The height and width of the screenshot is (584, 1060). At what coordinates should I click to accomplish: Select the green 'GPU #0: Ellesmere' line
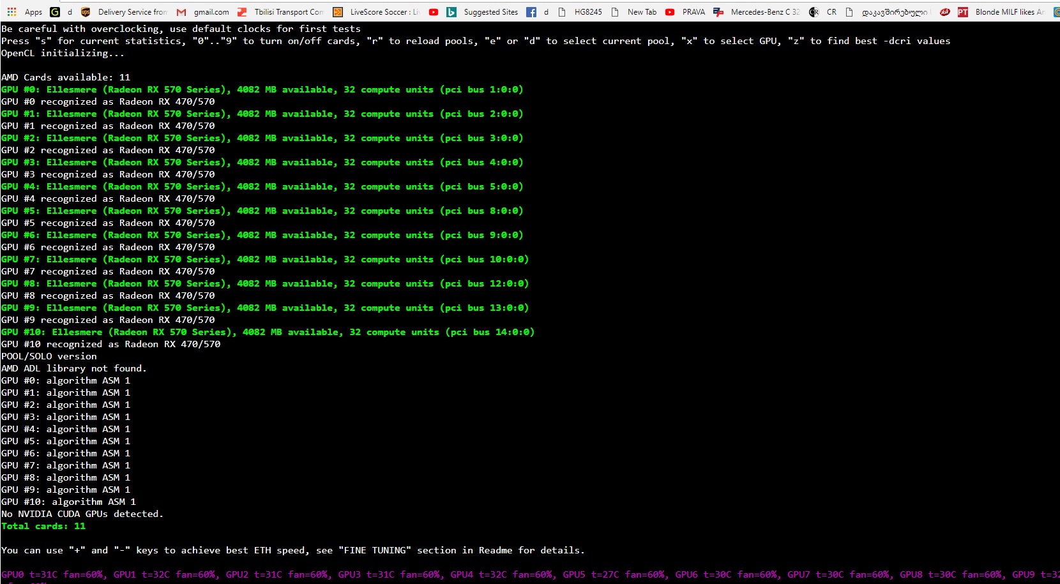point(262,89)
